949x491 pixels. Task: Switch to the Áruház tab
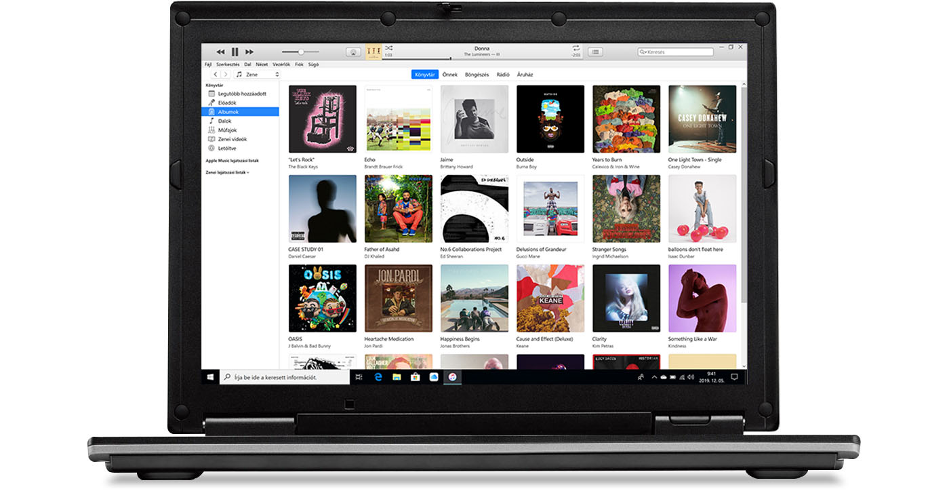525,75
